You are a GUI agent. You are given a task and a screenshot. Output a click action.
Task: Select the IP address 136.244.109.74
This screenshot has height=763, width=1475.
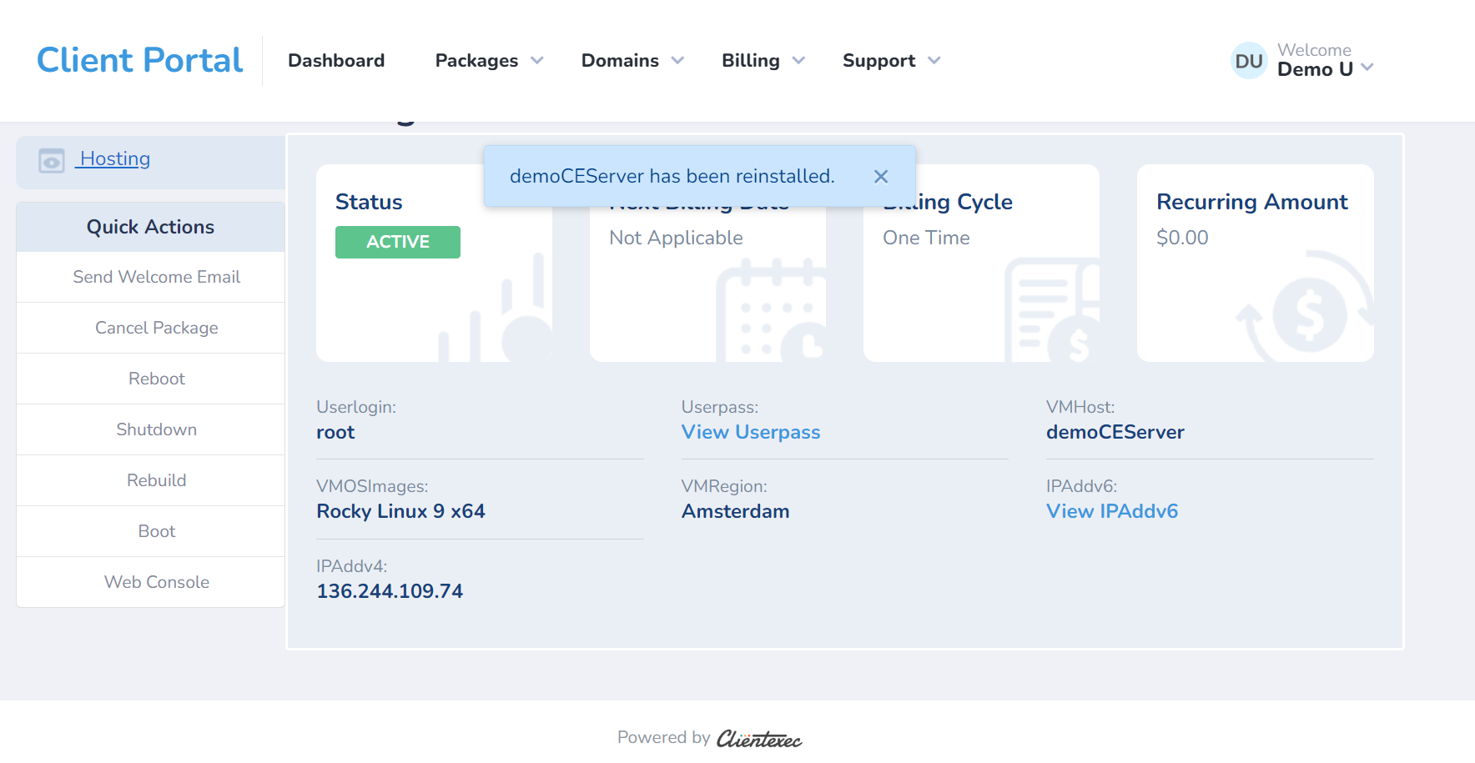[x=390, y=591]
